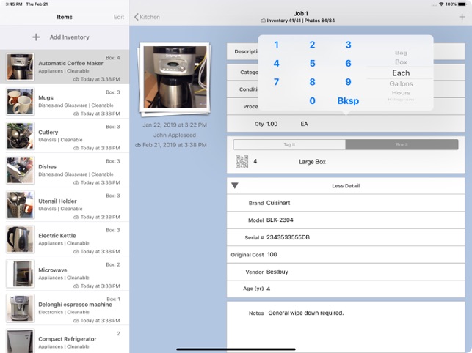The image size is (472, 353).
Task: Tap the box number 4 field
Action: point(255,161)
